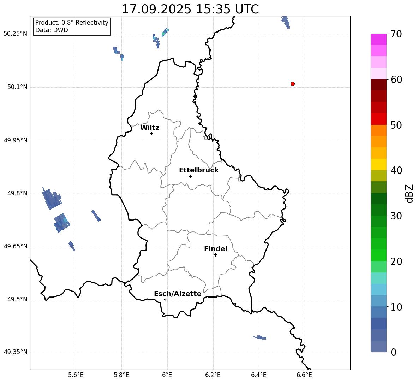This screenshot has width=418, height=382.
Task: Click the 6.6°E longitude label
Action: click(304, 375)
